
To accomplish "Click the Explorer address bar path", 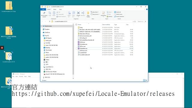I will pos(61,22).
